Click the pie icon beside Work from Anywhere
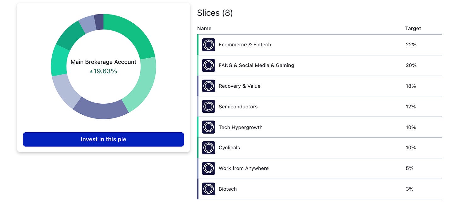Viewport: 459px width, 224px height. (x=208, y=169)
